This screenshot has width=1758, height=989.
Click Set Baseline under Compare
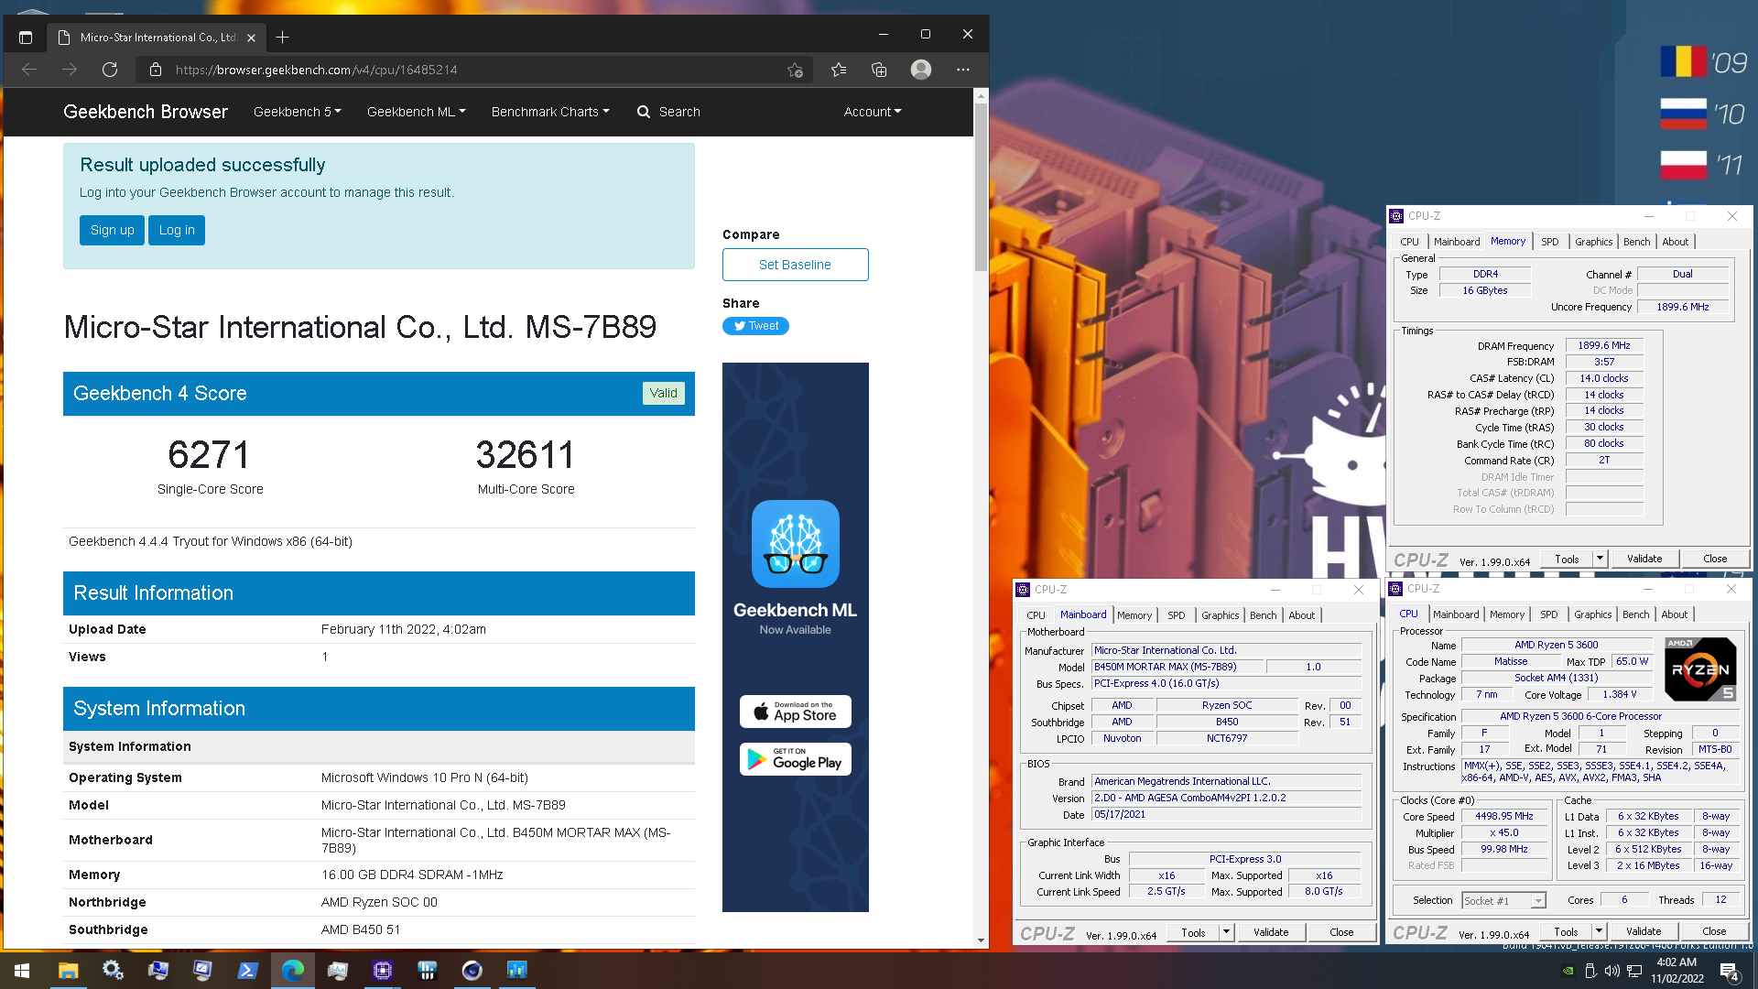pos(795,265)
